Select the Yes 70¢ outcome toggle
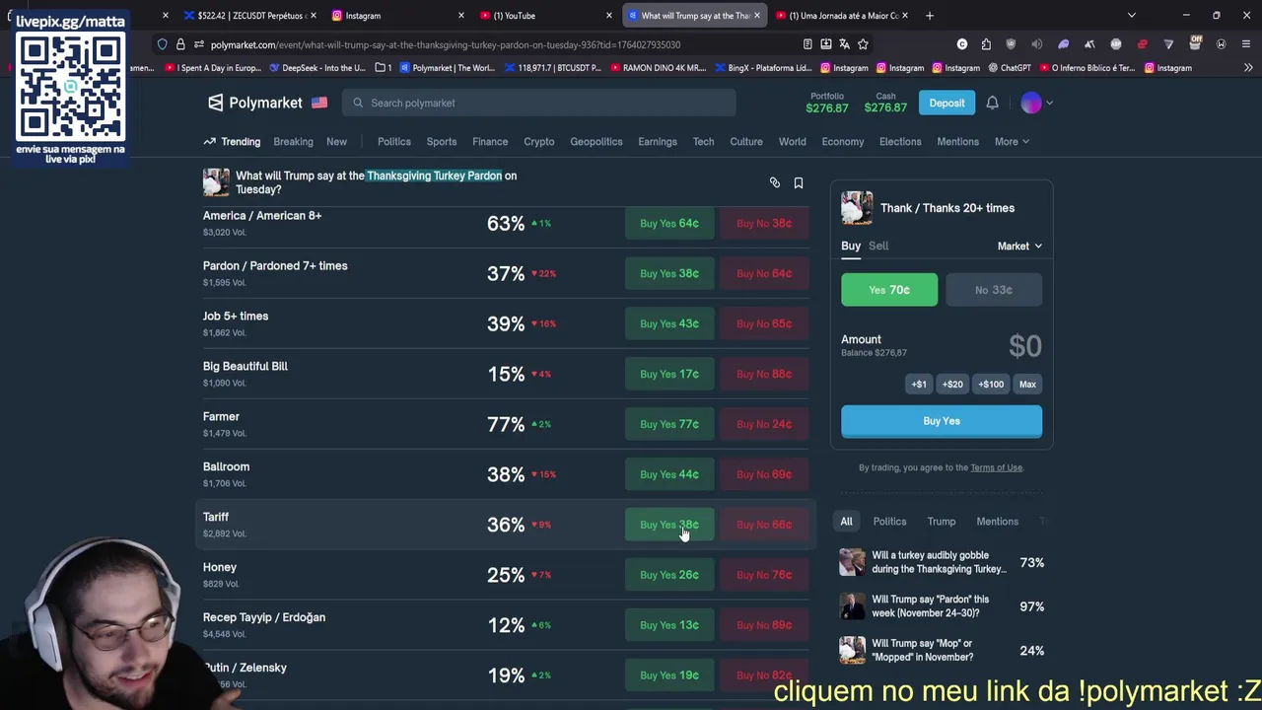1262x710 pixels. point(889,290)
